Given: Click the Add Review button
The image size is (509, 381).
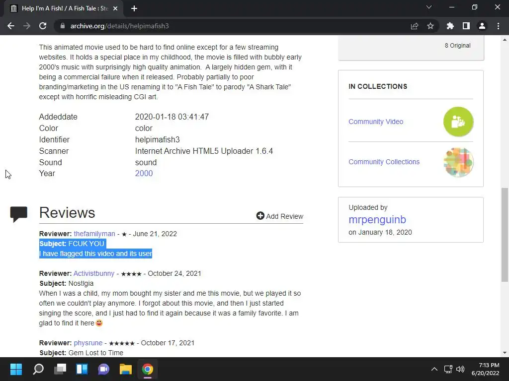Looking at the screenshot, I should click(280, 216).
